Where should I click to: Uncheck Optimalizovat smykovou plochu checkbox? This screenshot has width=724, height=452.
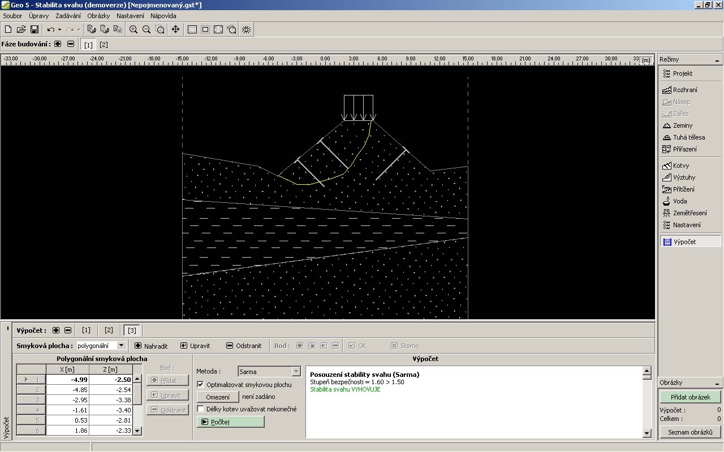[201, 385]
